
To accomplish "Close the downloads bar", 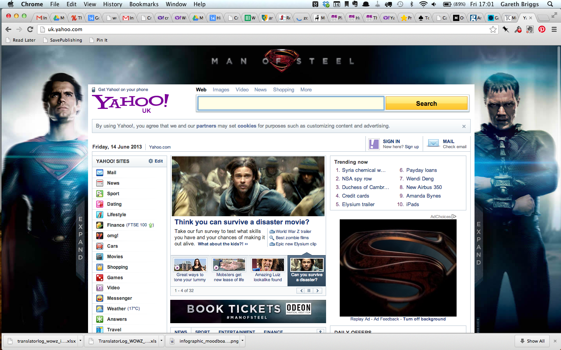I will click(555, 341).
